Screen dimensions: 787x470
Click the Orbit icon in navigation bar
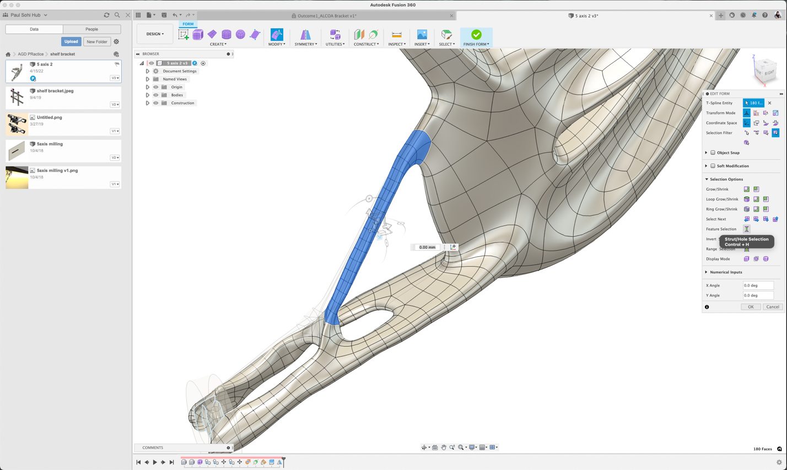point(424,447)
